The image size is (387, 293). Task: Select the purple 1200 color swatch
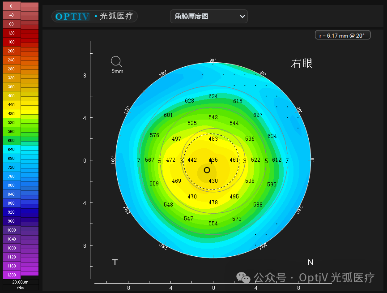(11, 275)
